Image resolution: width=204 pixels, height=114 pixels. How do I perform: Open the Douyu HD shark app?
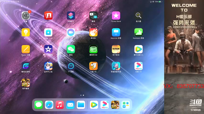point(93,66)
